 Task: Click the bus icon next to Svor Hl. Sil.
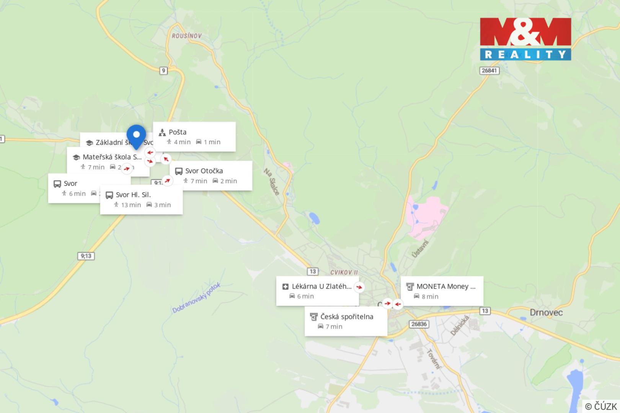click(x=109, y=195)
